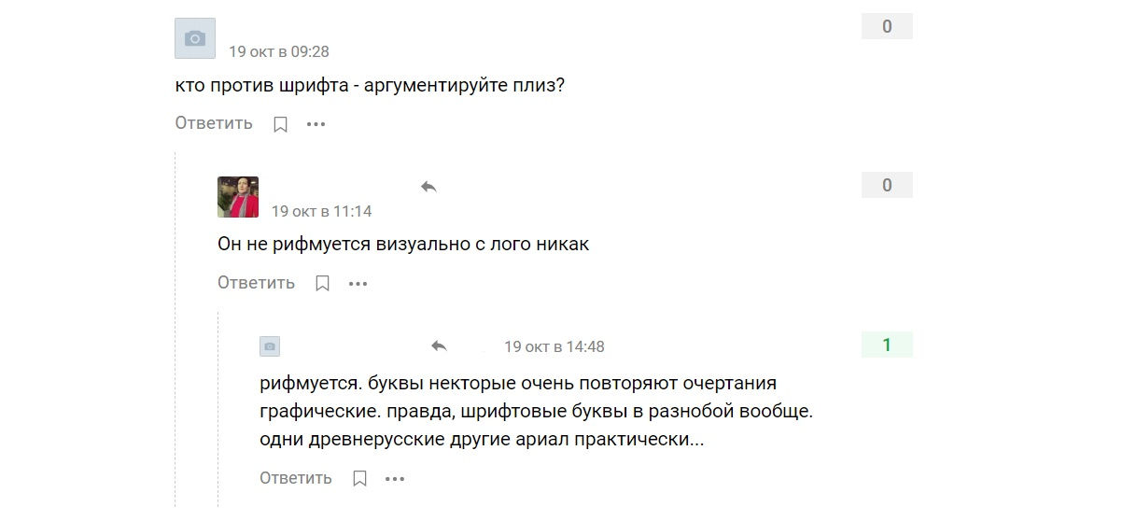This screenshot has height=521, width=1123.
Task: Open the profile photo avatar of the 11:14 commenter
Action: tap(238, 197)
